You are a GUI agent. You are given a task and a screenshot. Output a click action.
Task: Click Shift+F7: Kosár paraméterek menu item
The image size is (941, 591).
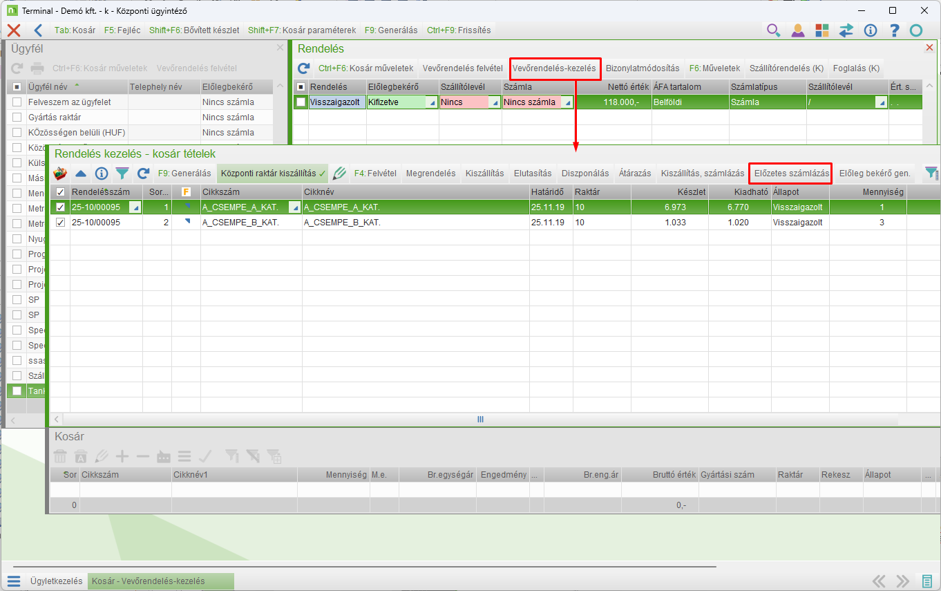point(302,30)
